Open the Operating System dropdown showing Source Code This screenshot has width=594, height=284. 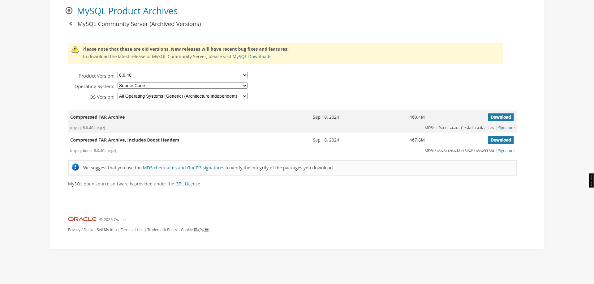pos(183,86)
